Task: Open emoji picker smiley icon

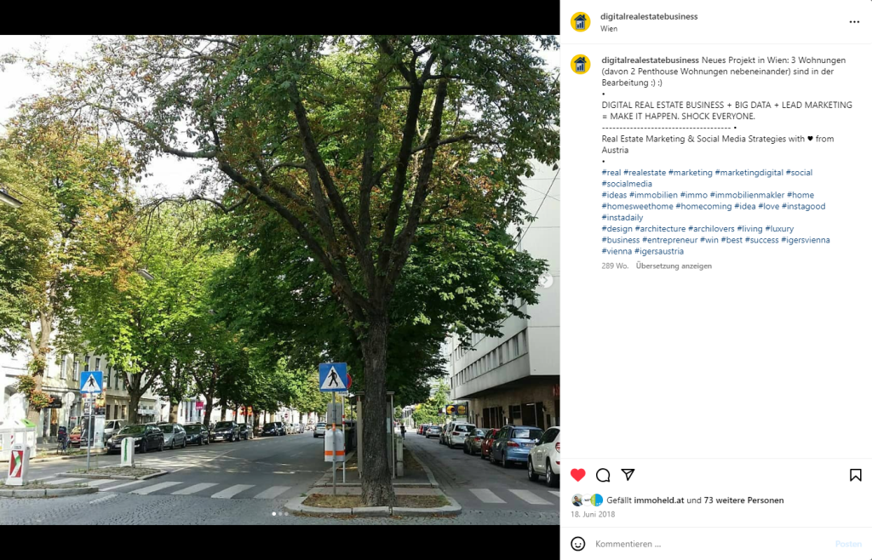Action: 578,544
